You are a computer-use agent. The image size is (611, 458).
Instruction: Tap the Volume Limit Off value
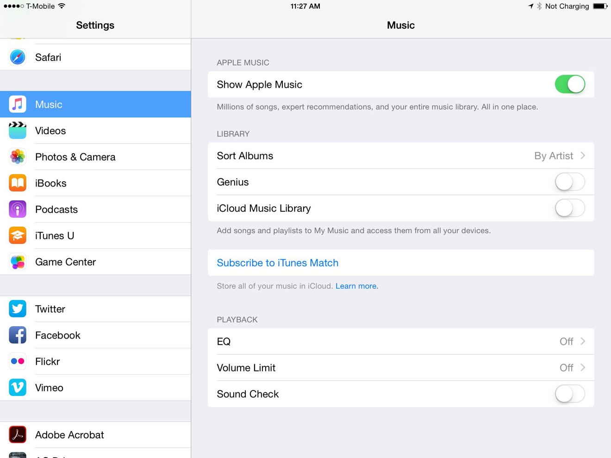(566, 368)
